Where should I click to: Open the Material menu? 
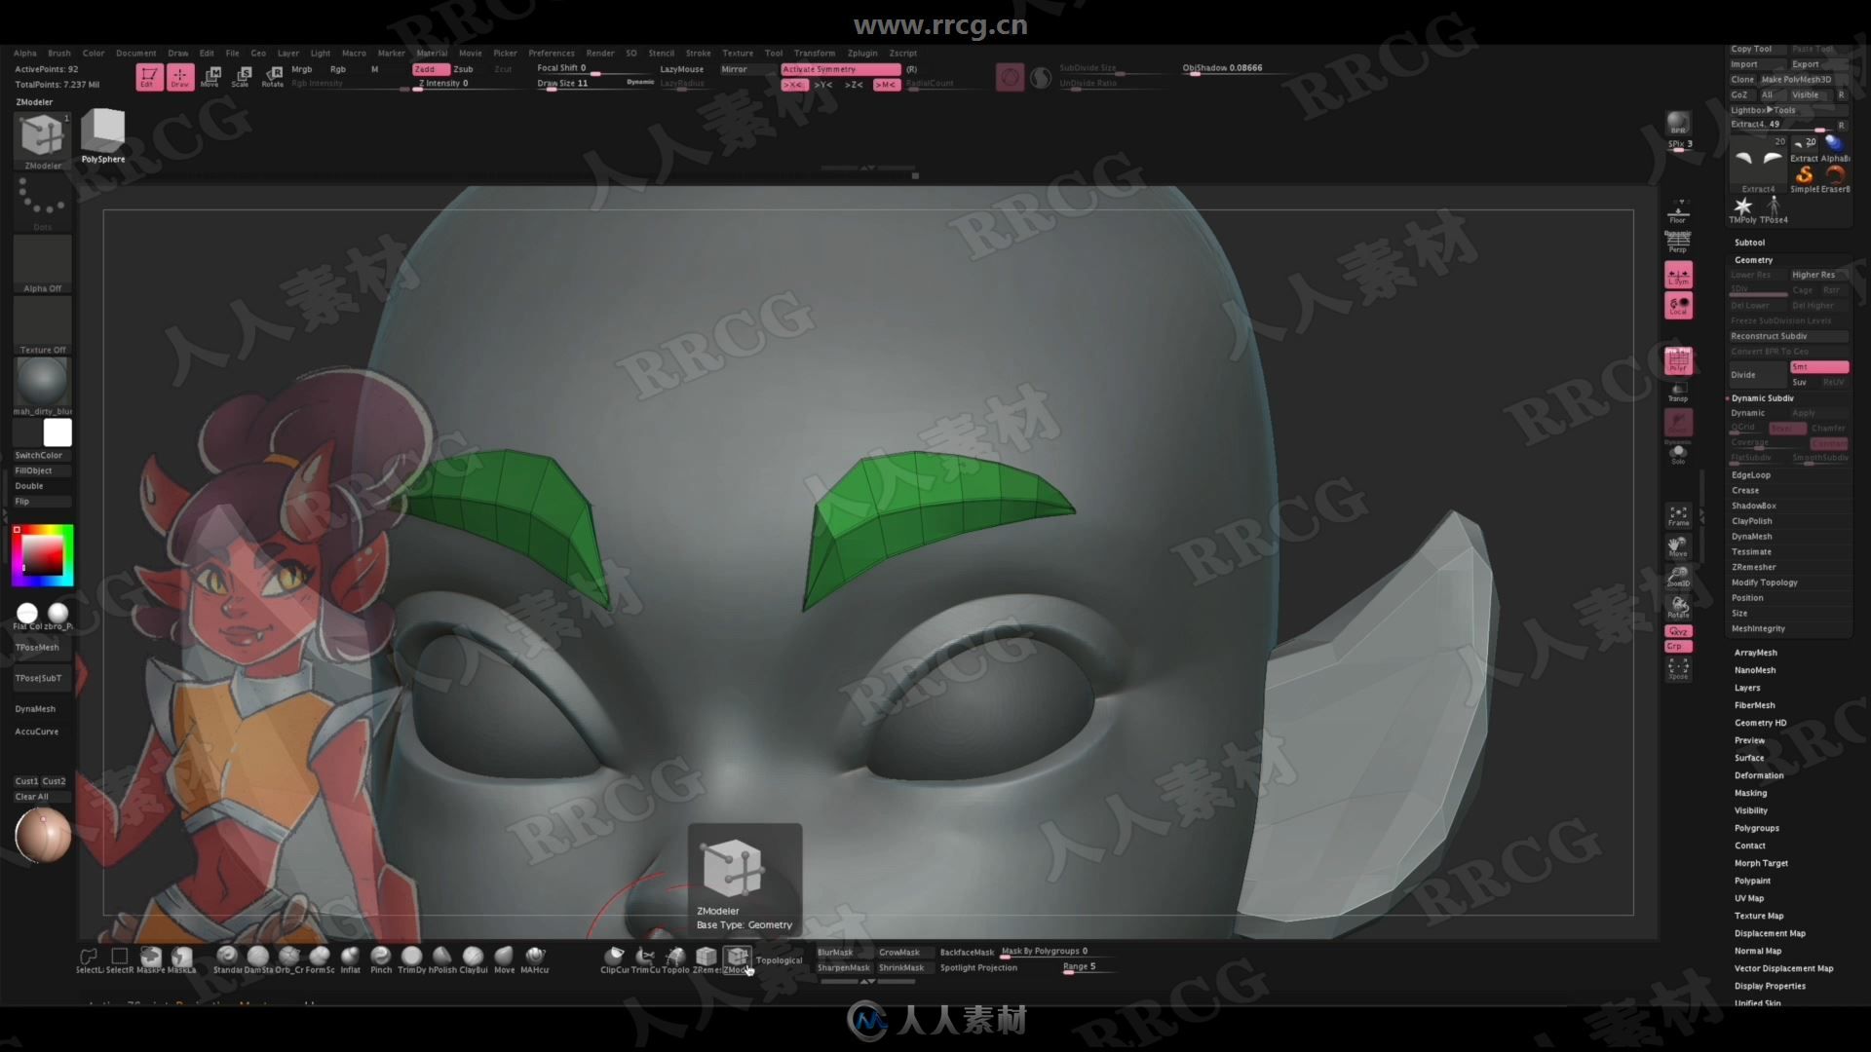pyautogui.click(x=432, y=54)
